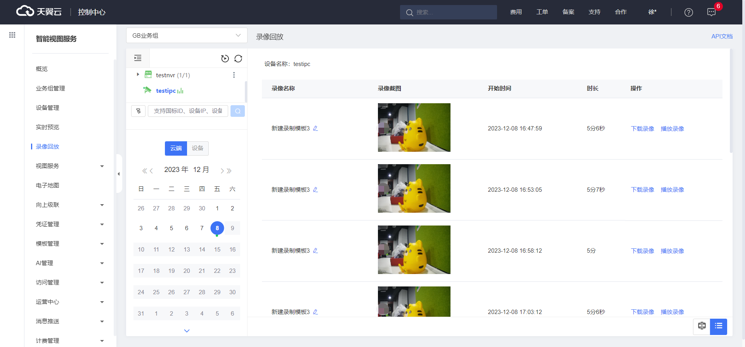Open 控制中心 in the header
Viewport: 745px width, 347px height.
pos(92,12)
